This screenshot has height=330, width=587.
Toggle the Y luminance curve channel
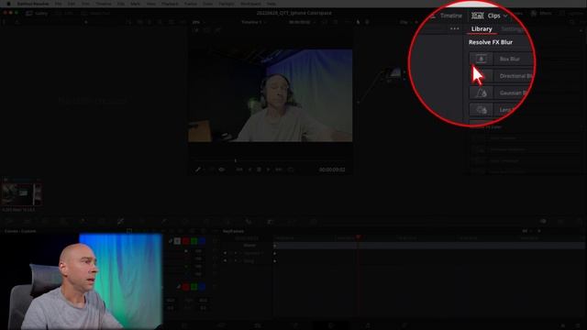(177, 241)
